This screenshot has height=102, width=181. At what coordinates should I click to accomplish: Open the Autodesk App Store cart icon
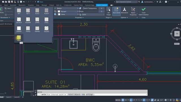point(157,2)
